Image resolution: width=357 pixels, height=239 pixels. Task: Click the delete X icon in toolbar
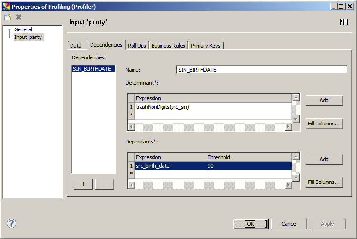click(x=19, y=17)
